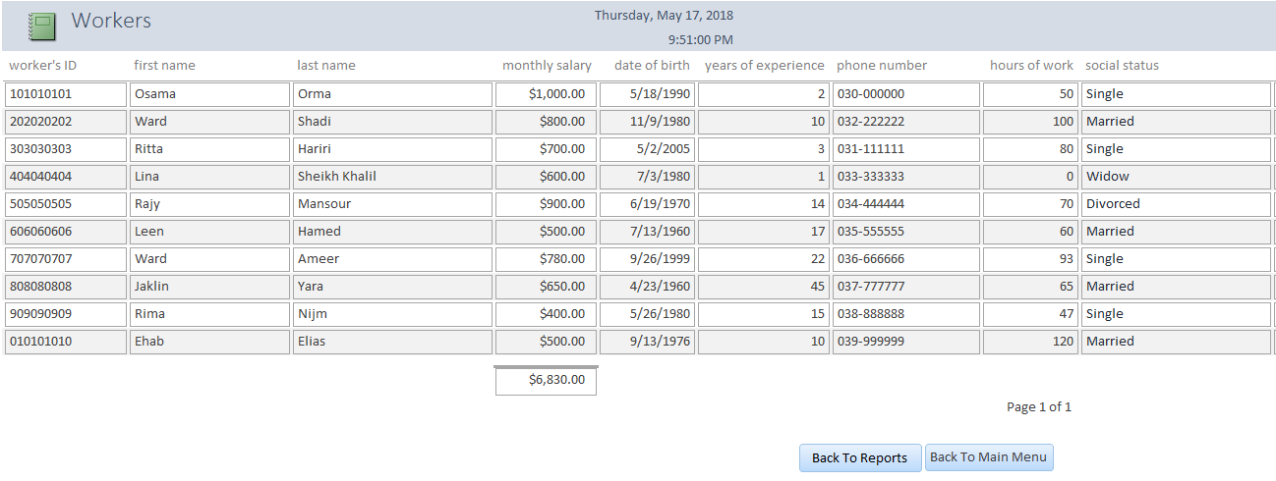Select the $1,000.00 monthly salary field

pyautogui.click(x=546, y=94)
